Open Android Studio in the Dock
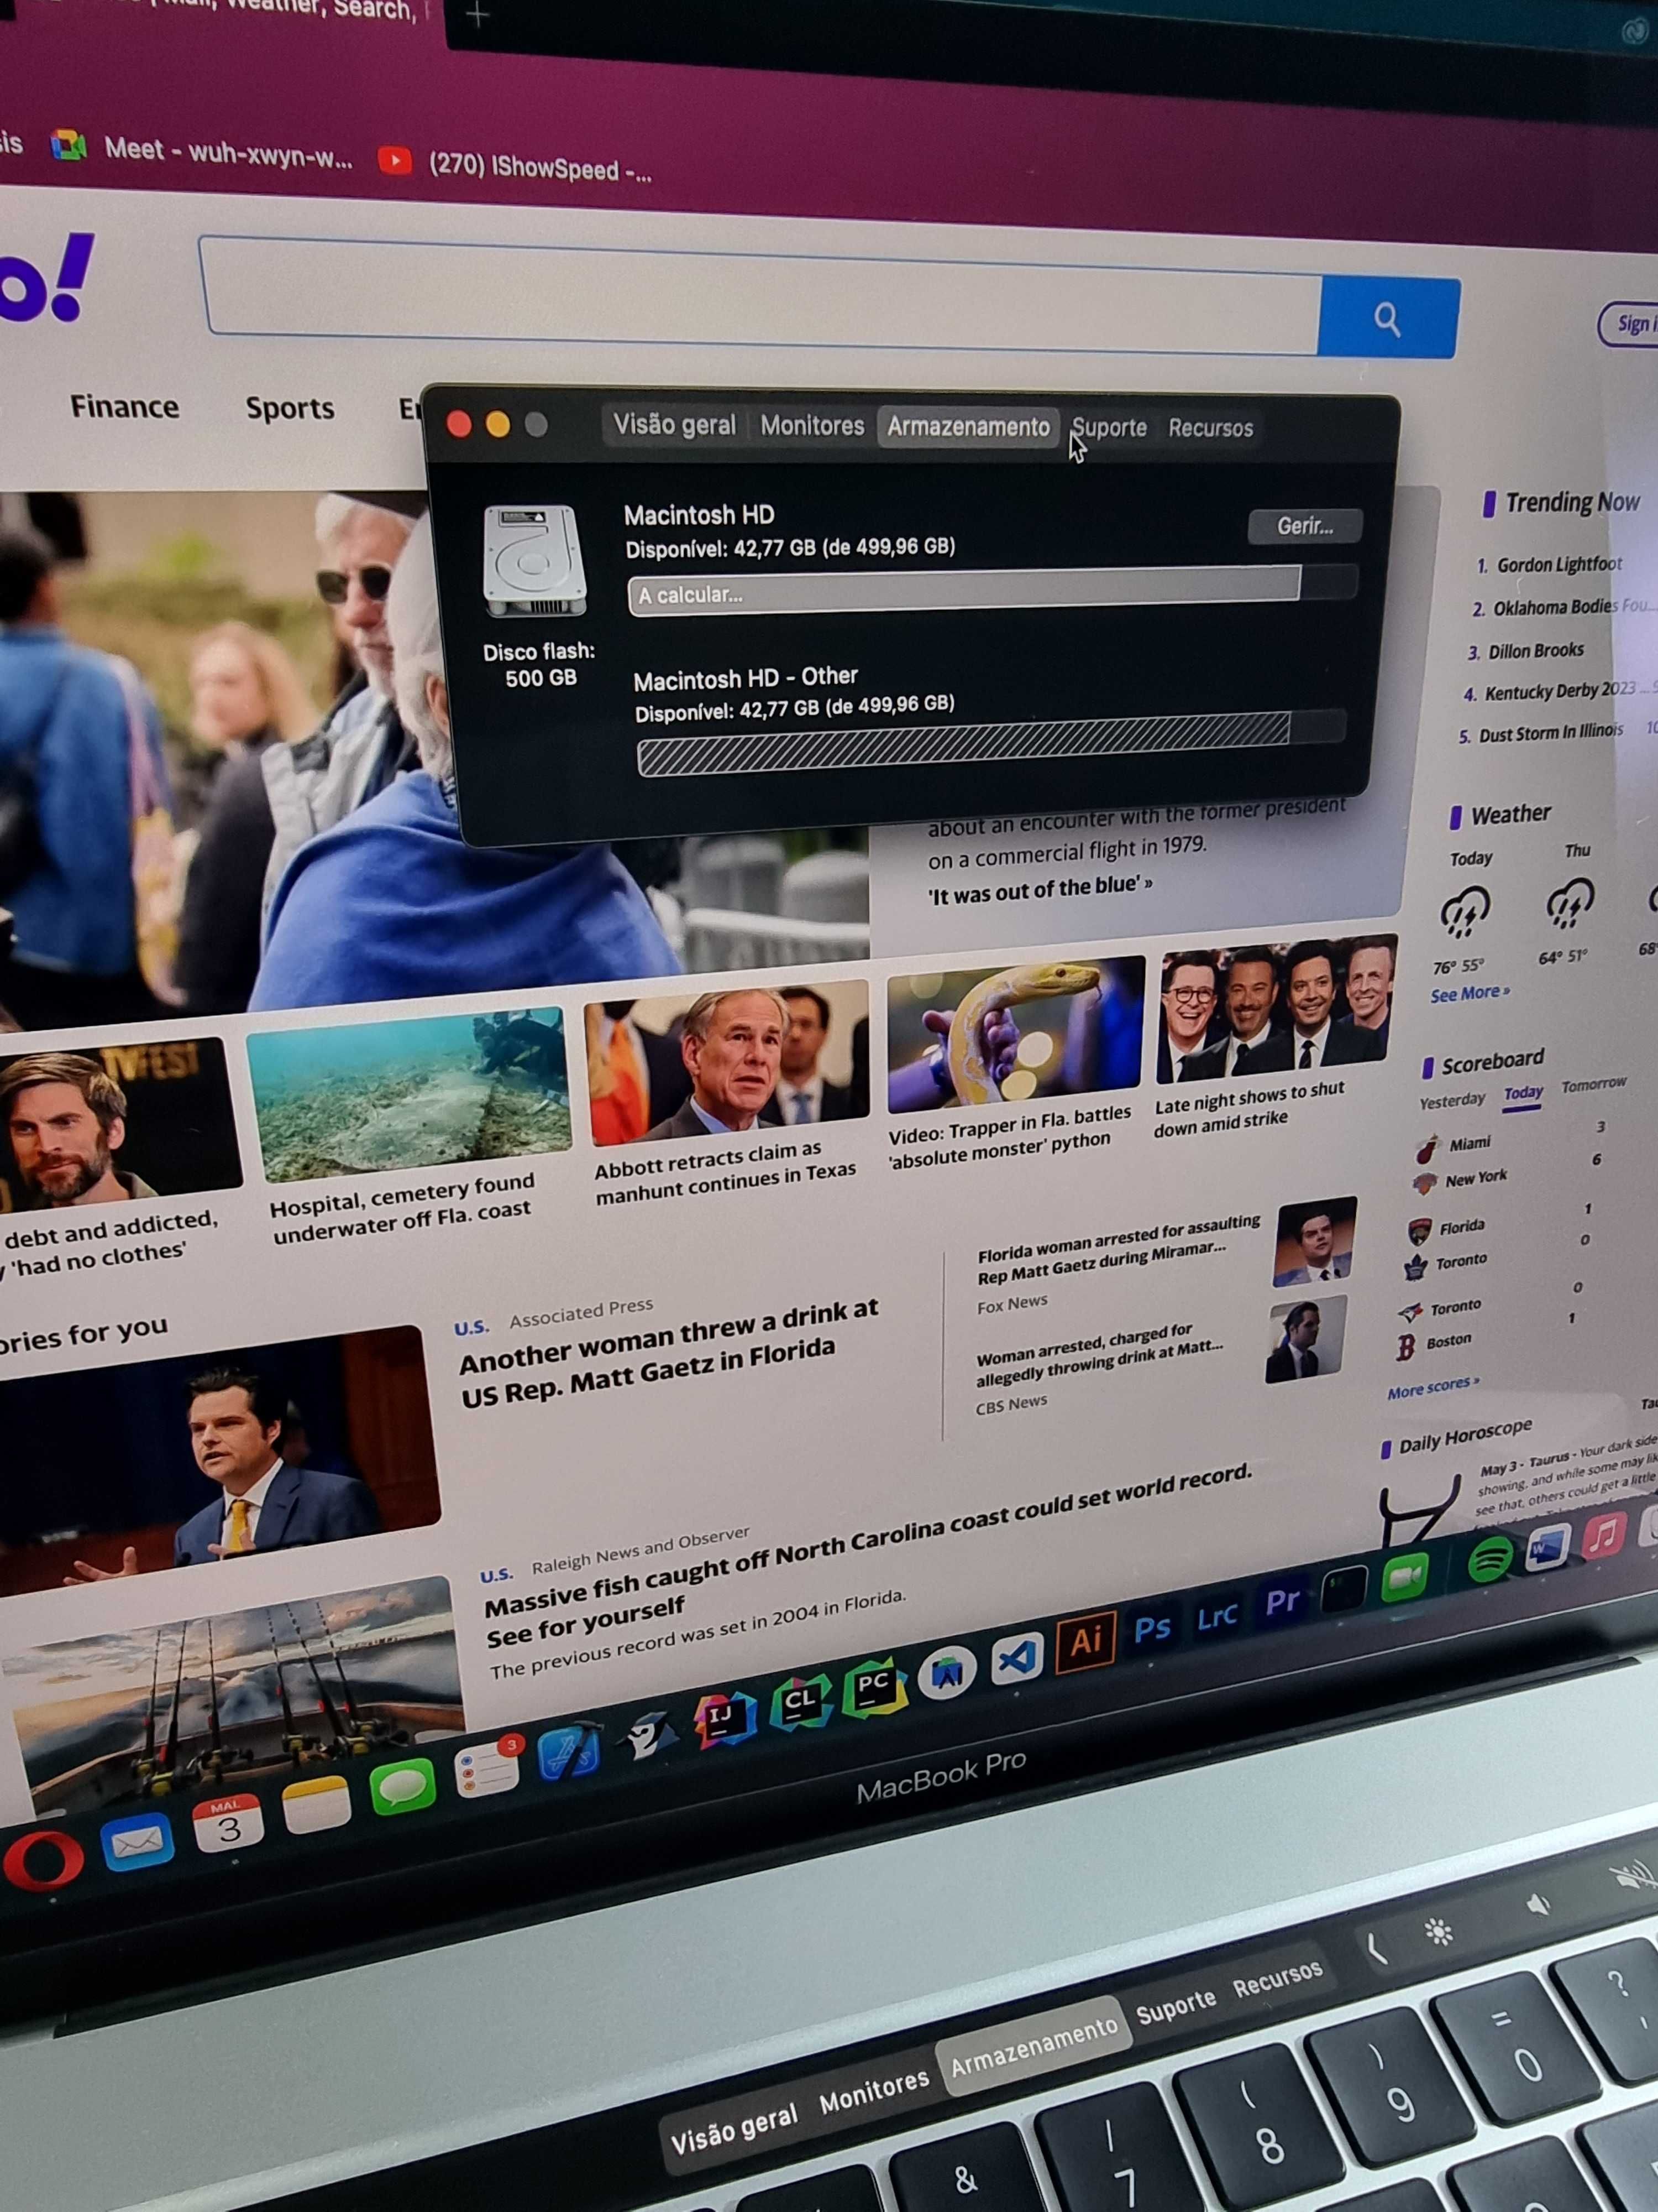Viewport: 1658px width, 2212px height. (x=946, y=1673)
